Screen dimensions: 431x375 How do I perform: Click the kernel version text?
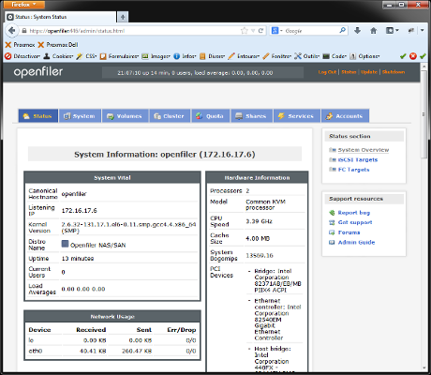[x=128, y=228]
